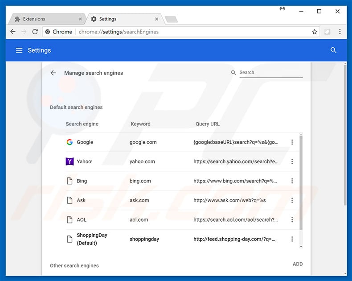Image resolution: width=352 pixels, height=281 pixels.
Task: Click the shoppingday keyword
Action: click(x=144, y=239)
